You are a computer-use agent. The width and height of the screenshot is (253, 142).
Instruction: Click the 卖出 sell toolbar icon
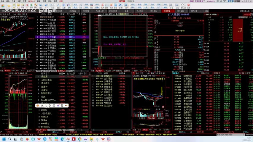(x=31, y=6)
